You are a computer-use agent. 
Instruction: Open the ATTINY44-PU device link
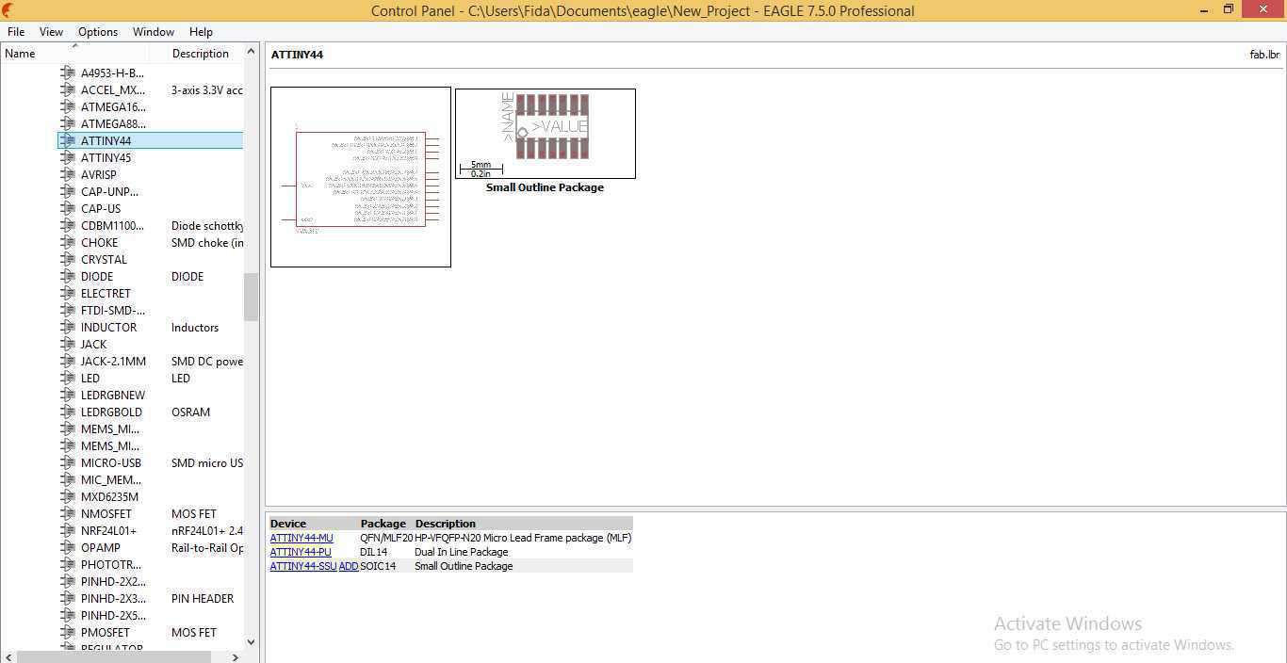coord(301,552)
